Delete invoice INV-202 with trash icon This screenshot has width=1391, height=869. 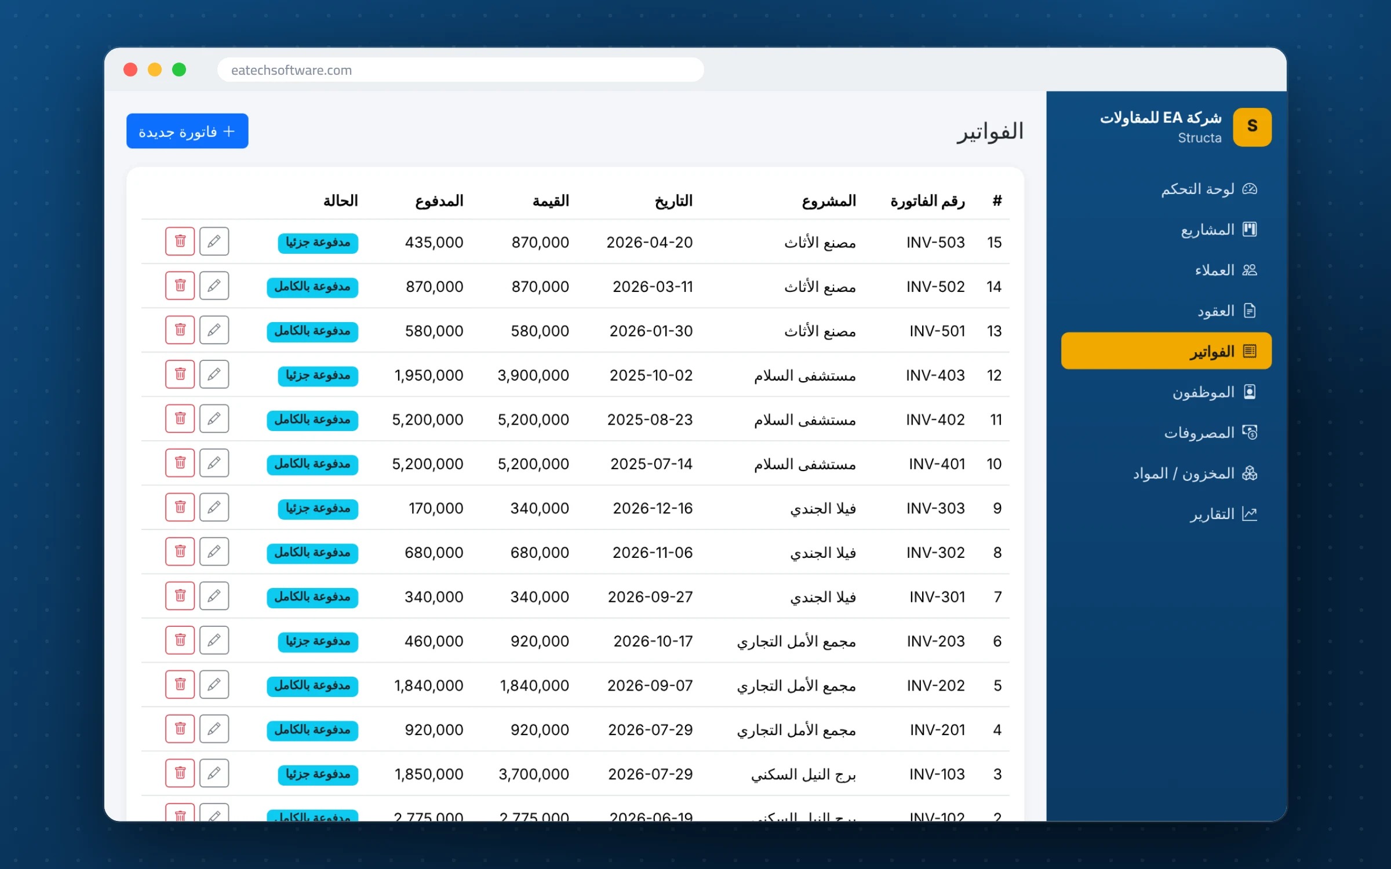pos(180,684)
